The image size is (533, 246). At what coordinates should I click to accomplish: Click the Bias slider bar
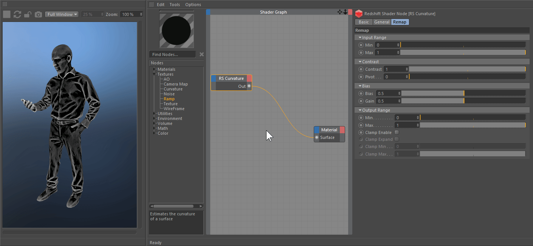coord(463,93)
